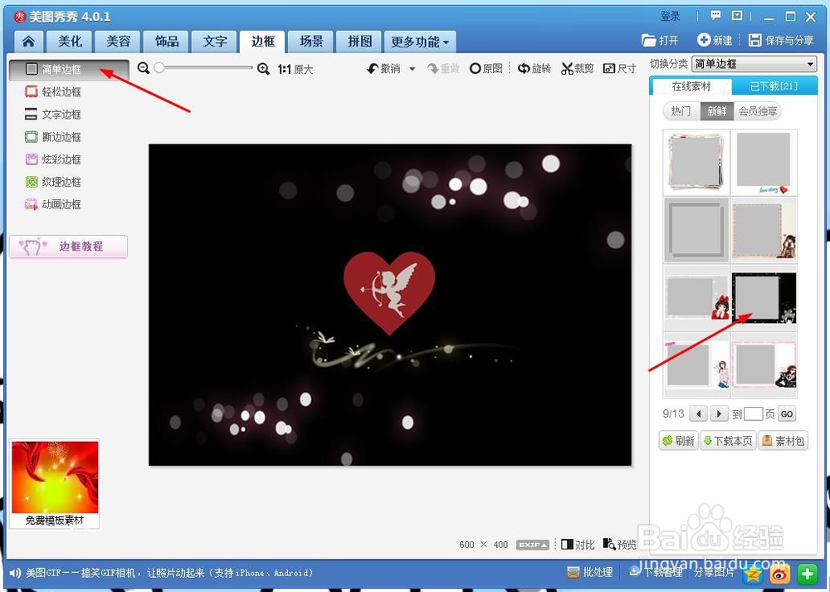
Task: Go to the home tab icon
Action: point(28,42)
